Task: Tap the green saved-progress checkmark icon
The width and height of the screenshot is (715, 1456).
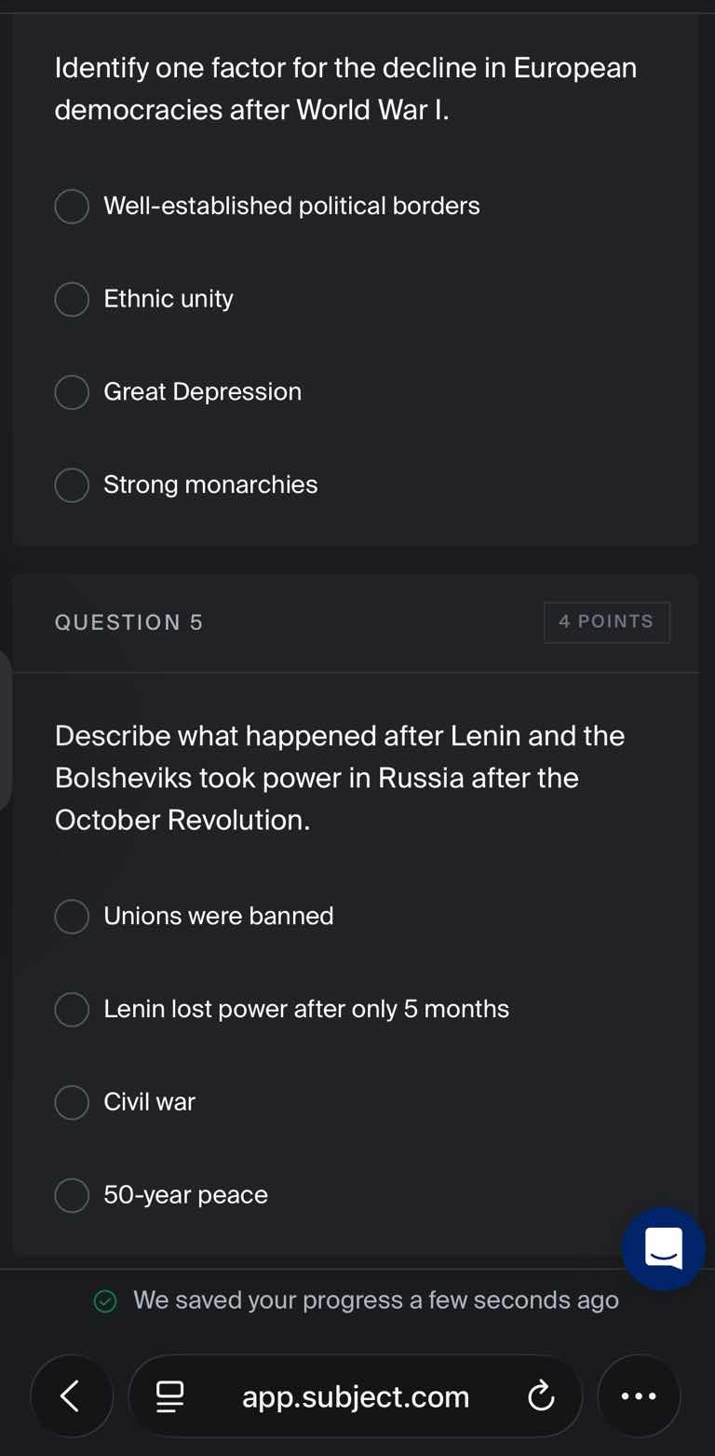Action: pos(106,1300)
